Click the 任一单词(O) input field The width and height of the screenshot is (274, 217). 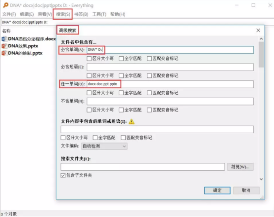click(x=170, y=84)
